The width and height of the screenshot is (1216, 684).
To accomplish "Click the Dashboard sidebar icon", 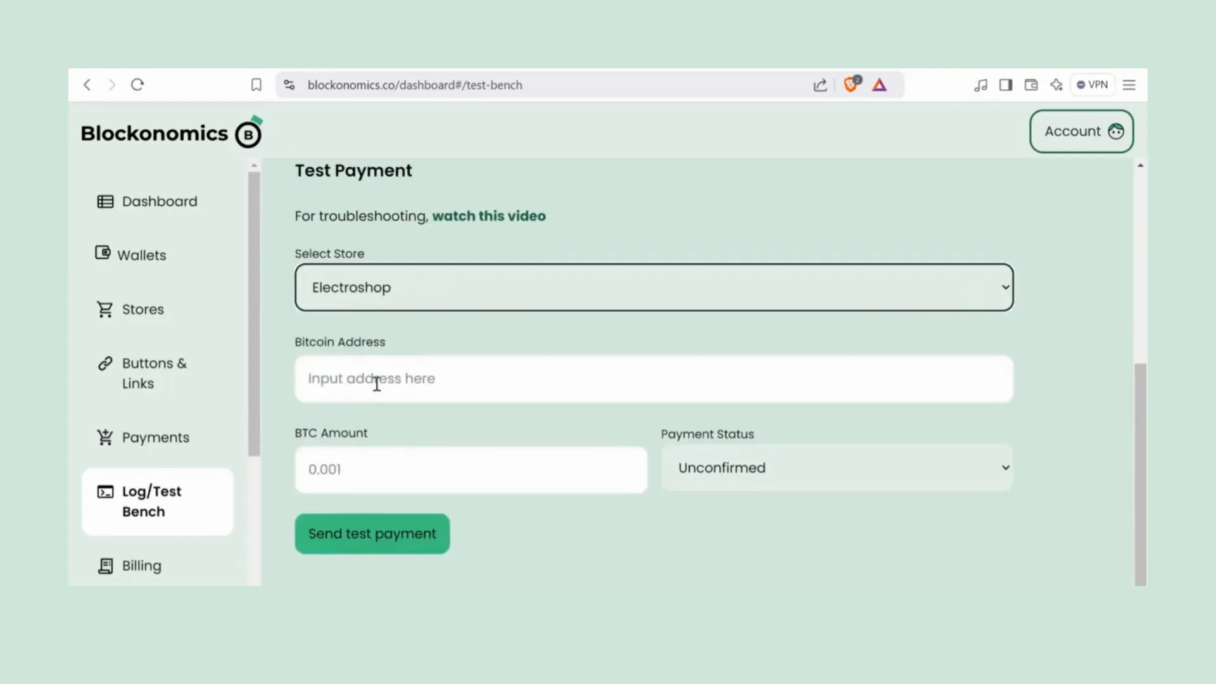I will pos(104,201).
